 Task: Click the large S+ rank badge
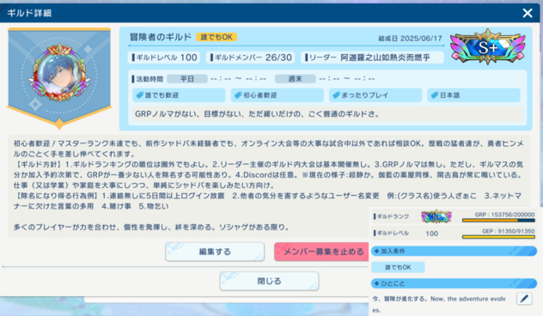point(488,47)
